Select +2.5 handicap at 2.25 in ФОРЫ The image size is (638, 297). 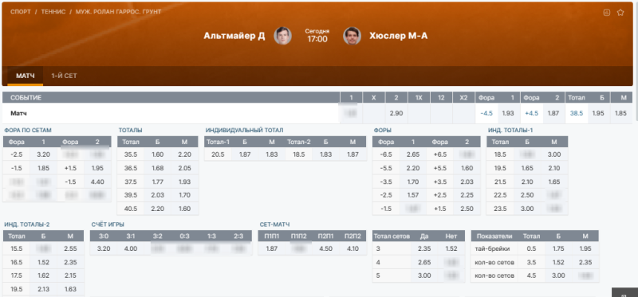[467, 195]
